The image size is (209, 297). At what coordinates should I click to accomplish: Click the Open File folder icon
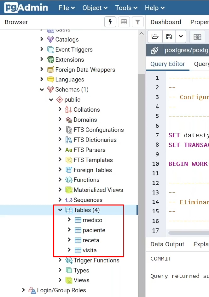click(x=155, y=36)
